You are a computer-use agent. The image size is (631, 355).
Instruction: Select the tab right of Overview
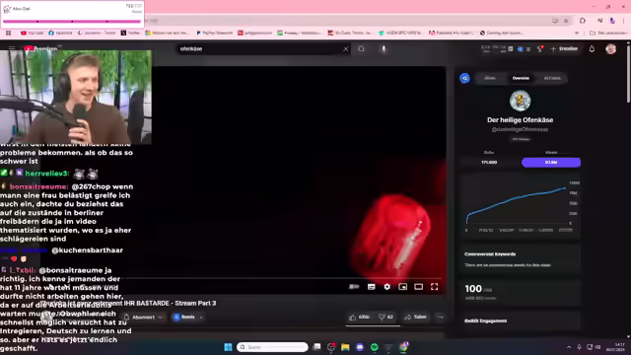[x=552, y=78]
